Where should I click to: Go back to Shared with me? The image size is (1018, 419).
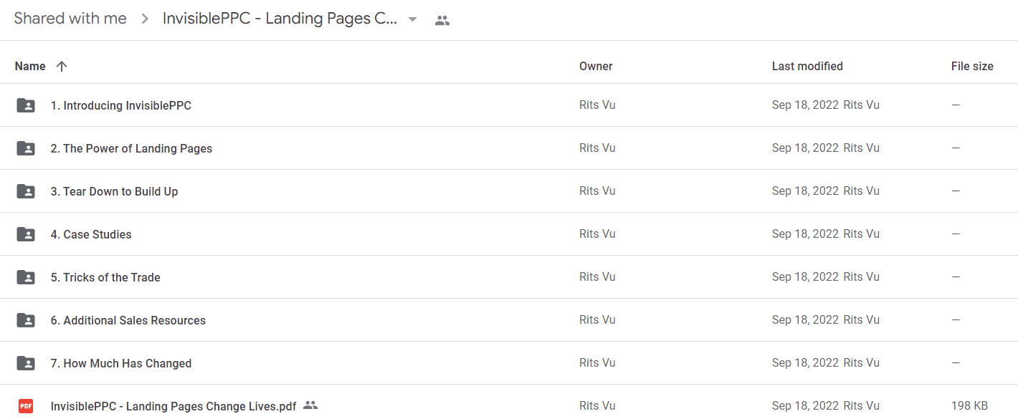click(x=70, y=19)
